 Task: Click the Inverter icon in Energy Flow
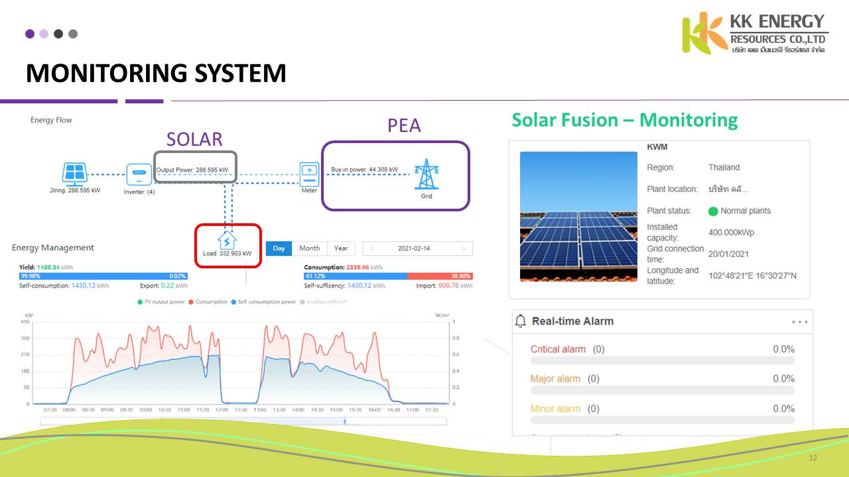pyautogui.click(x=138, y=173)
